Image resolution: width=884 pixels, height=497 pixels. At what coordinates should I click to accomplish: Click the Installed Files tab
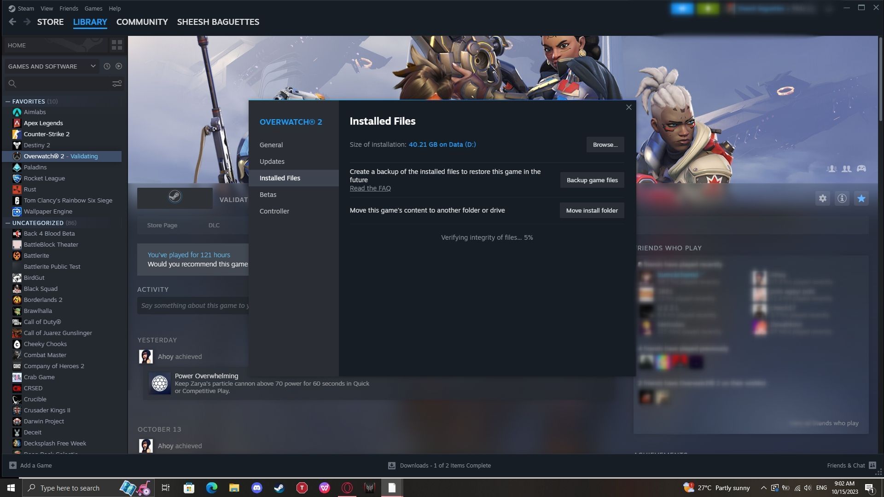pos(280,178)
